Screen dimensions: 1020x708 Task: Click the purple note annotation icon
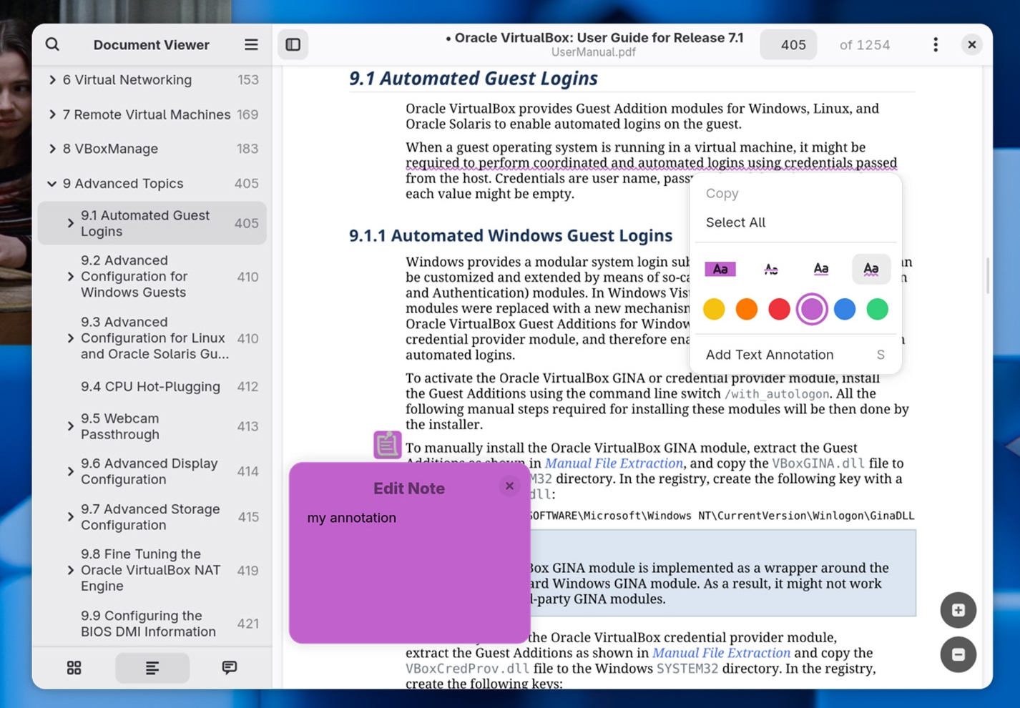point(387,445)
